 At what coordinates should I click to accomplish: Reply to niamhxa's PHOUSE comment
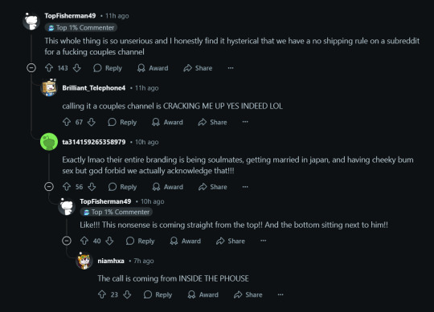pos(158,294)
